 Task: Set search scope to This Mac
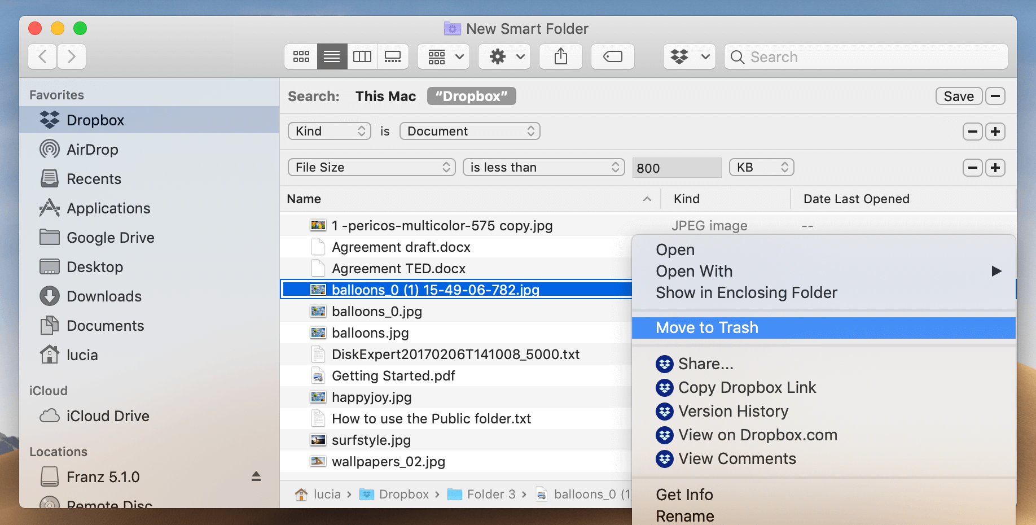pyautogui.click(x=385, y=96)
